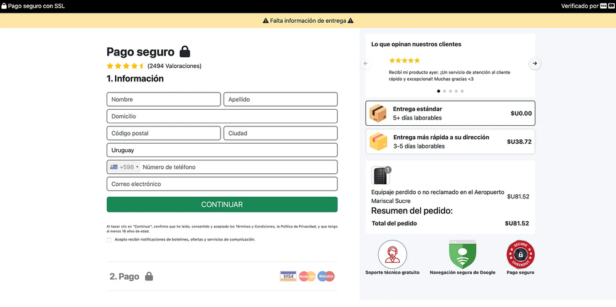Click the Google safe browsing shield icon
This screenshot has height=307, width=616.
[x=463, y=255]
